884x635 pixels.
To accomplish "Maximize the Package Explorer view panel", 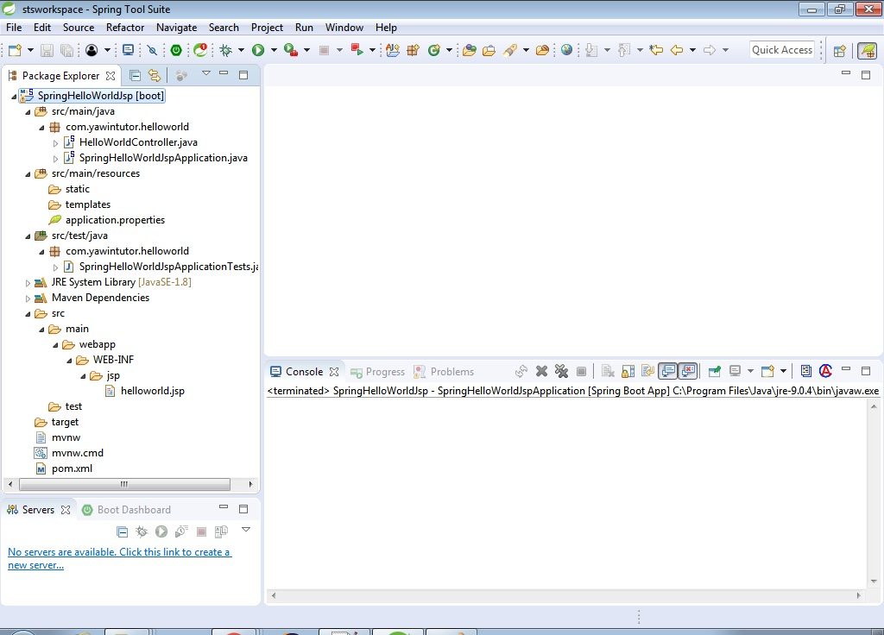I will point(243,75).
